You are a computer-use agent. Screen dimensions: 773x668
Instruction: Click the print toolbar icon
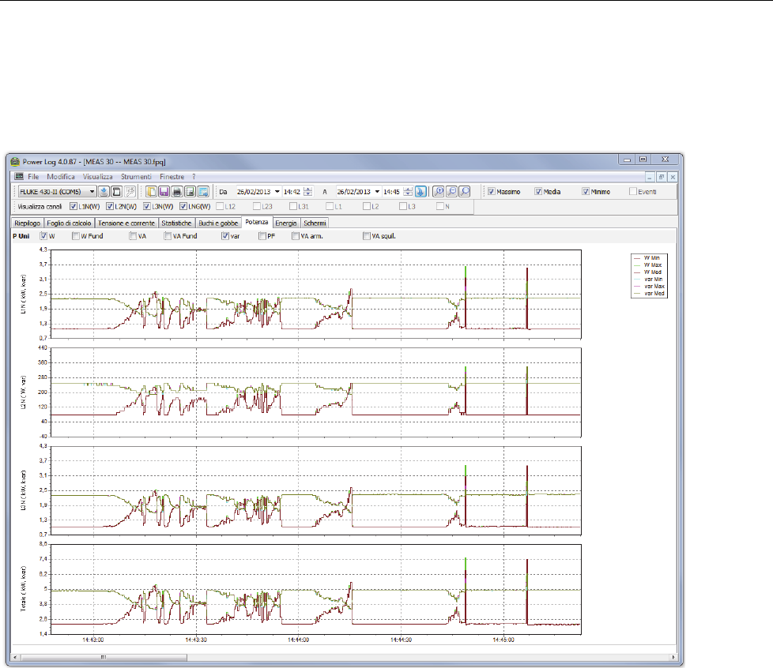pos(176,191)
